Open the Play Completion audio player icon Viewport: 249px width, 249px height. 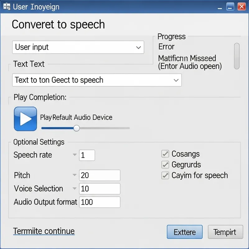[x=25, y=119]
